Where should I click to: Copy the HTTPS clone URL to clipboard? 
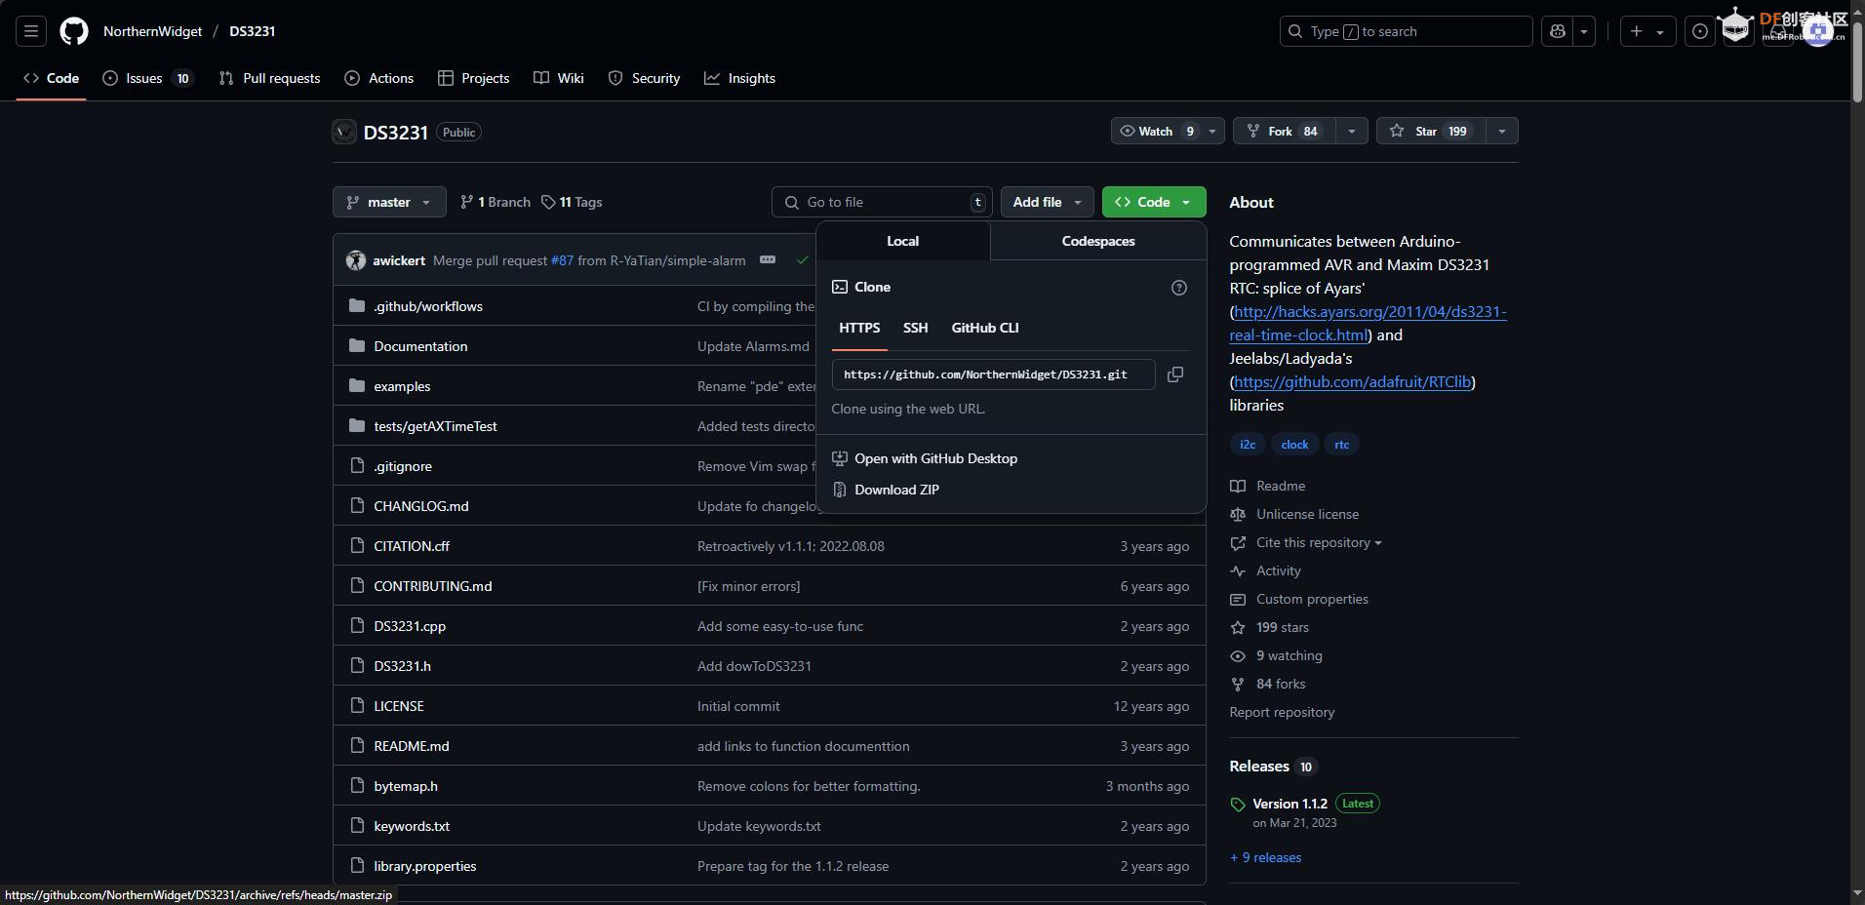tap(1175, 374)
